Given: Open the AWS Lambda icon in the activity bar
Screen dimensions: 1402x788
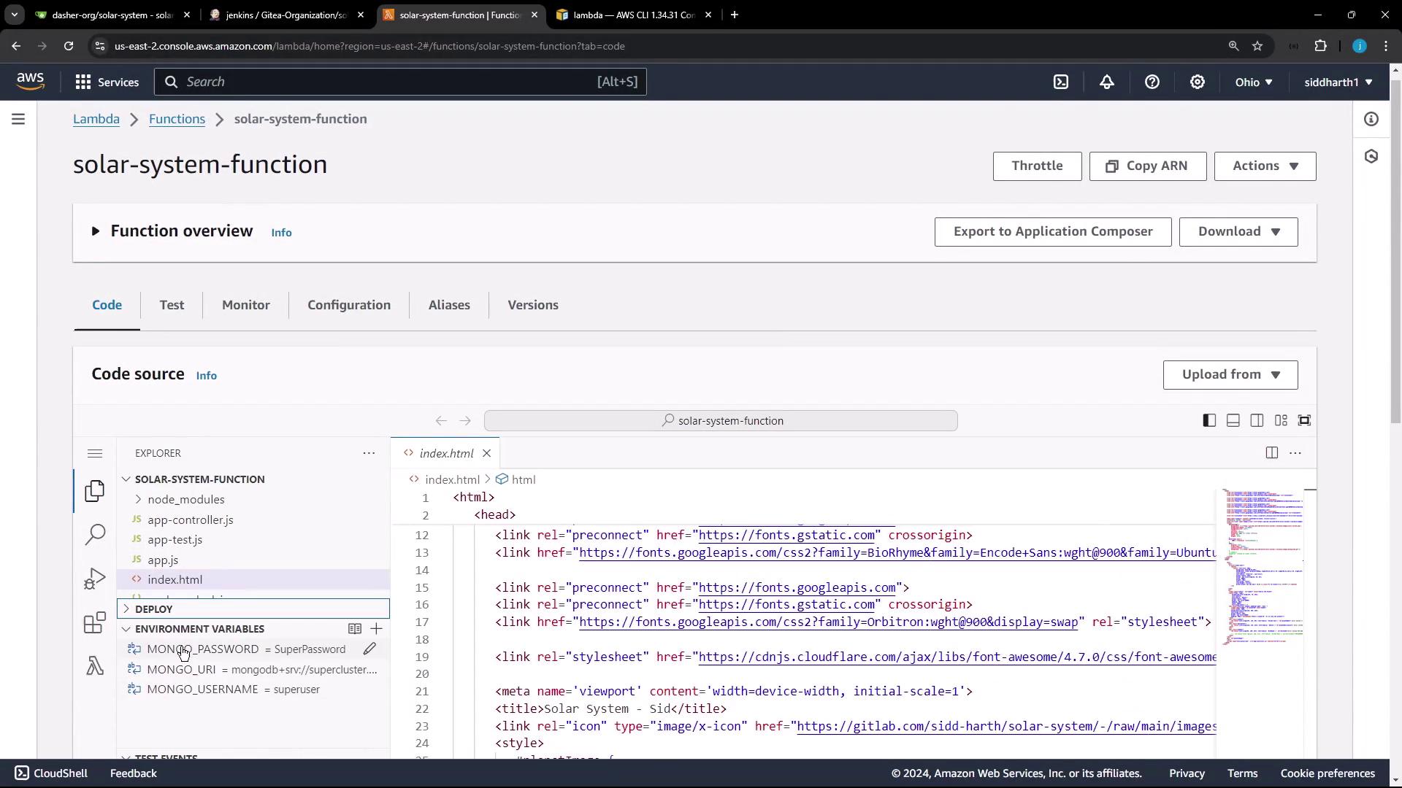Looking at the screenshot, I should 95,666.
